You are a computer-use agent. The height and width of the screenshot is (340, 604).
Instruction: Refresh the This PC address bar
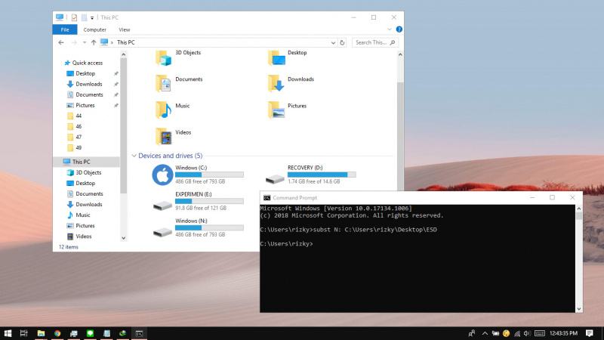pyautogui.click(x=342, y=42)
